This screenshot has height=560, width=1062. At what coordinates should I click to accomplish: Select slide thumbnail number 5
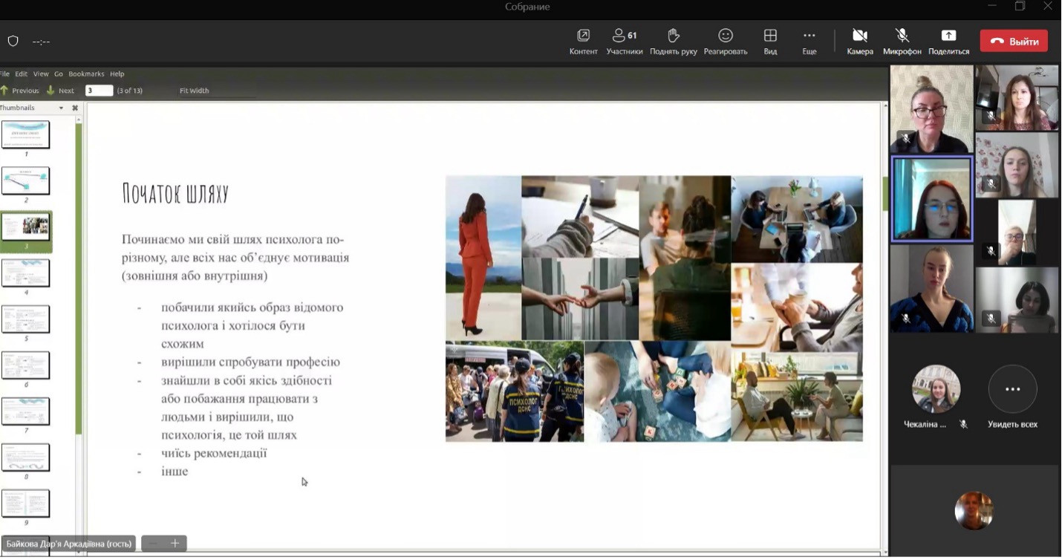25,319
